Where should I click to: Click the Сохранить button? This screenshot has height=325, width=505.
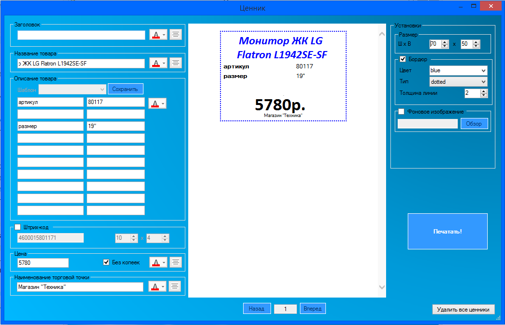click(125, 89)
